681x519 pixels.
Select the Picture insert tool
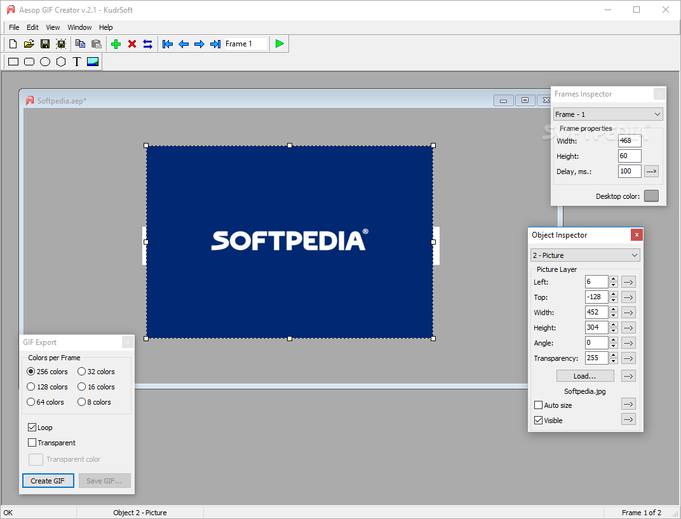(93, 62)
